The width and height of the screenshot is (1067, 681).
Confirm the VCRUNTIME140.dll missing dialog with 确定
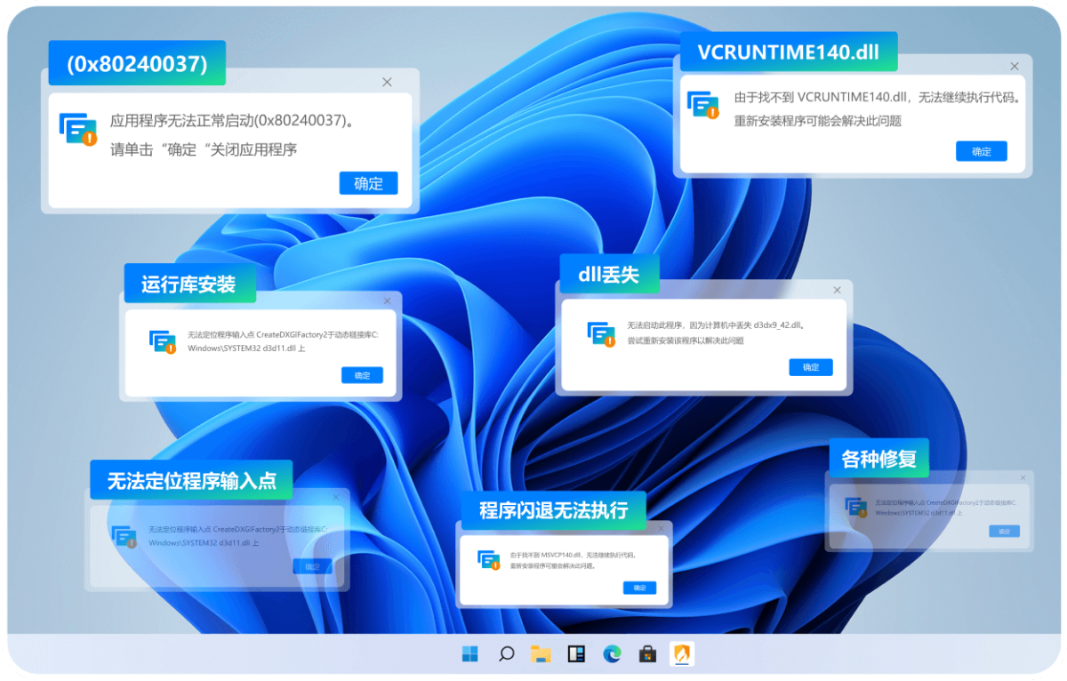(981, 151)
